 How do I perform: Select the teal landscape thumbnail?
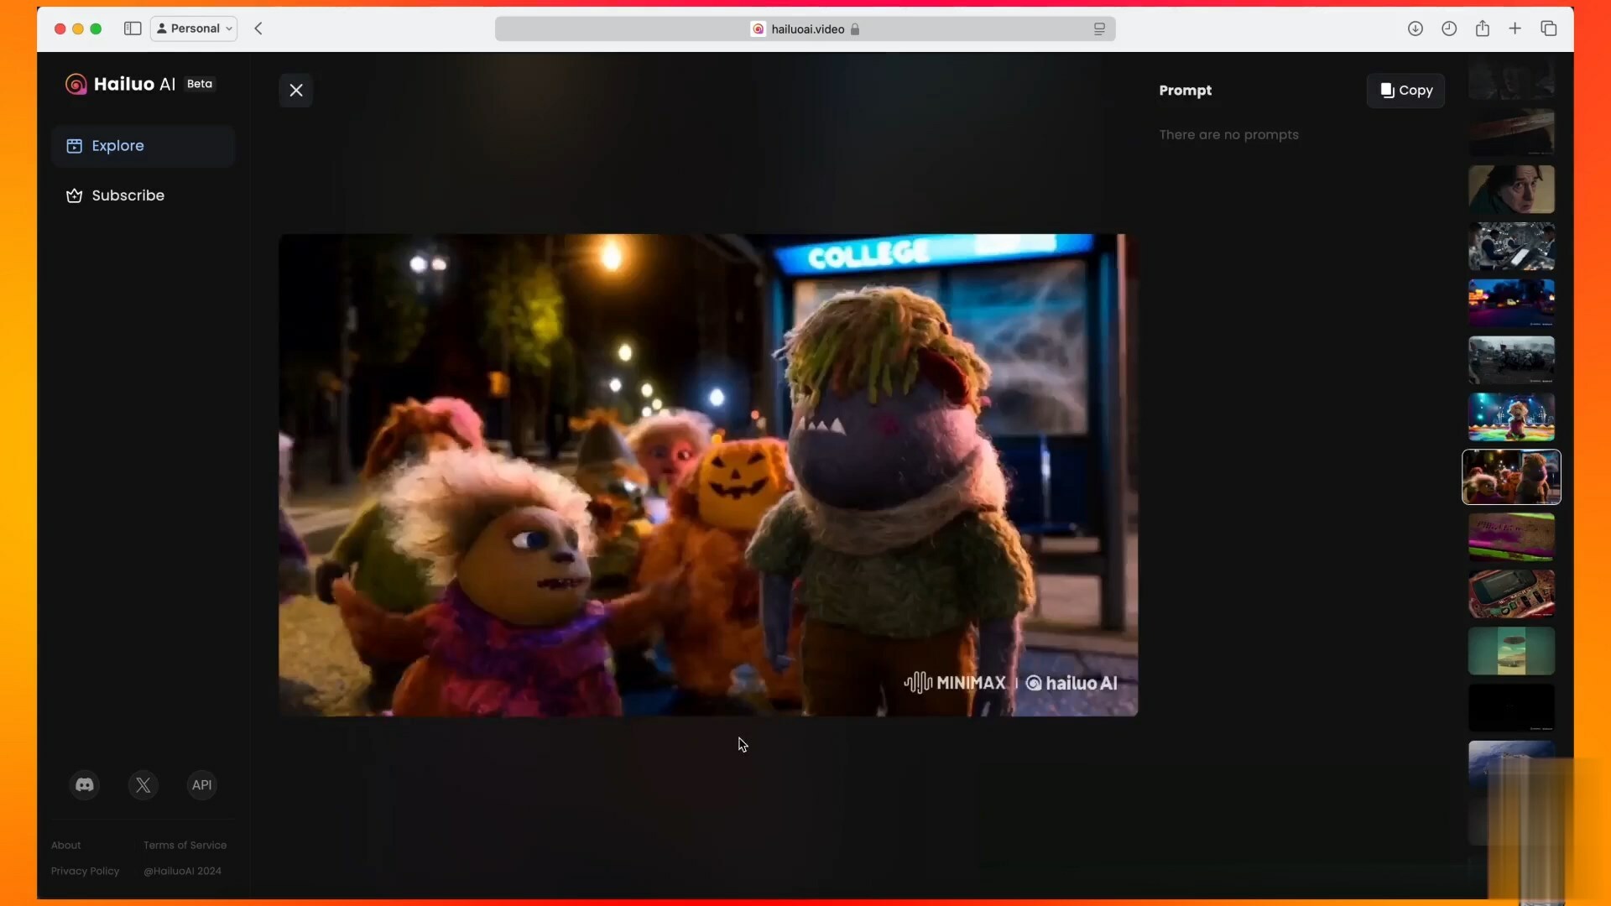(1511, 651)
